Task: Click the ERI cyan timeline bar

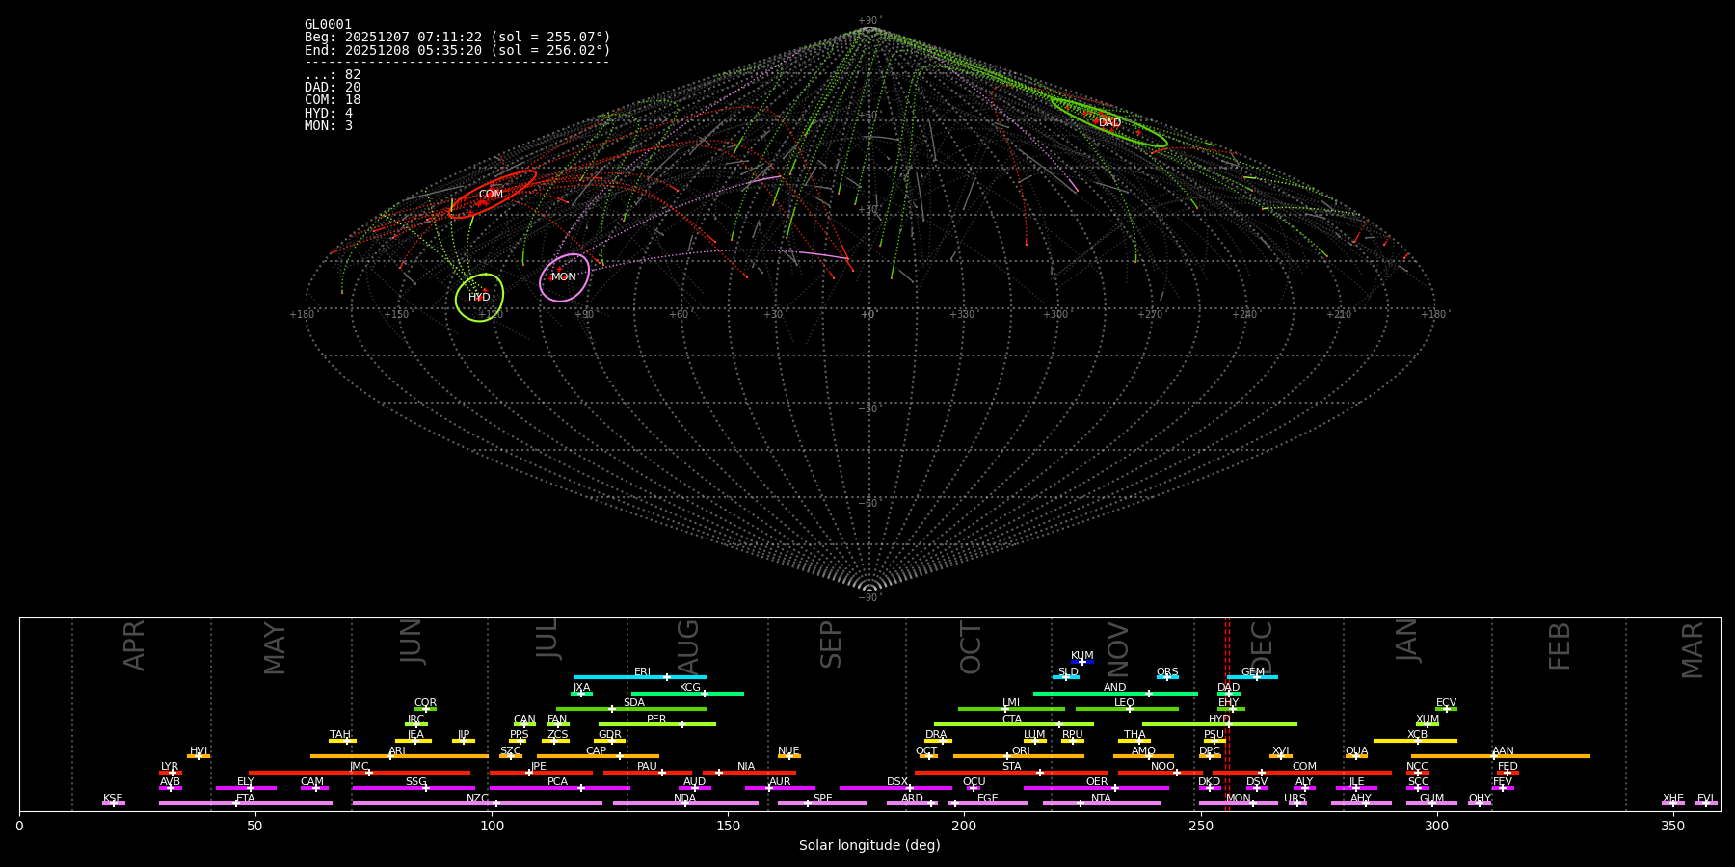Action: click(x=640, y=677)
